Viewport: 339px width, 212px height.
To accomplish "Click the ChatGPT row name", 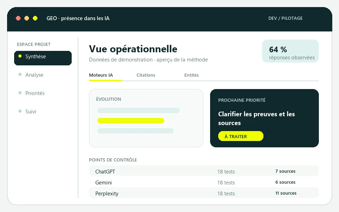I will tap(105, 172).
